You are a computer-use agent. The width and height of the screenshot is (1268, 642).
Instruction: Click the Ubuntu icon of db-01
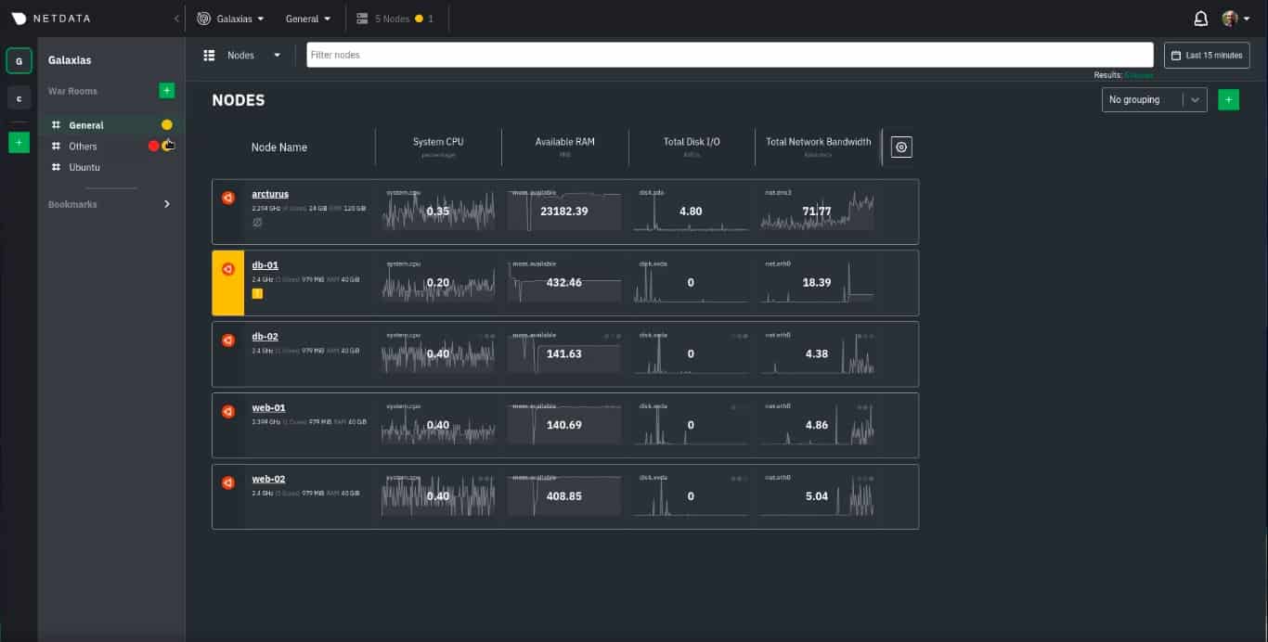(x=228, y=269)
